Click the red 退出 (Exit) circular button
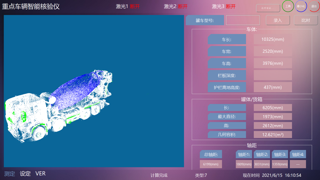Screen dimensions: 320x180 (x=314, y=6)
